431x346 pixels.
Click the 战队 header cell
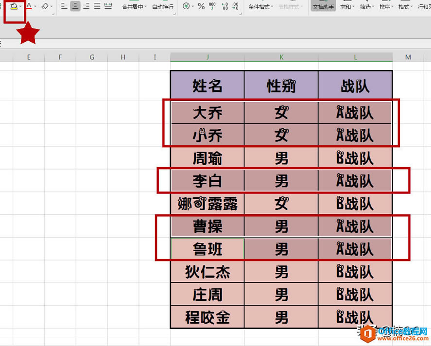[355, 86]
